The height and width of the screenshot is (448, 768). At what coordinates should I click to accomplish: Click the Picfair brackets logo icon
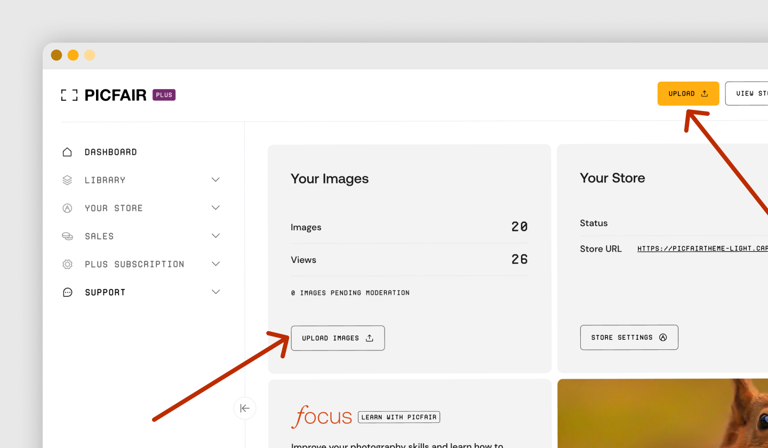pyautogui.click(x=69, y=94)
